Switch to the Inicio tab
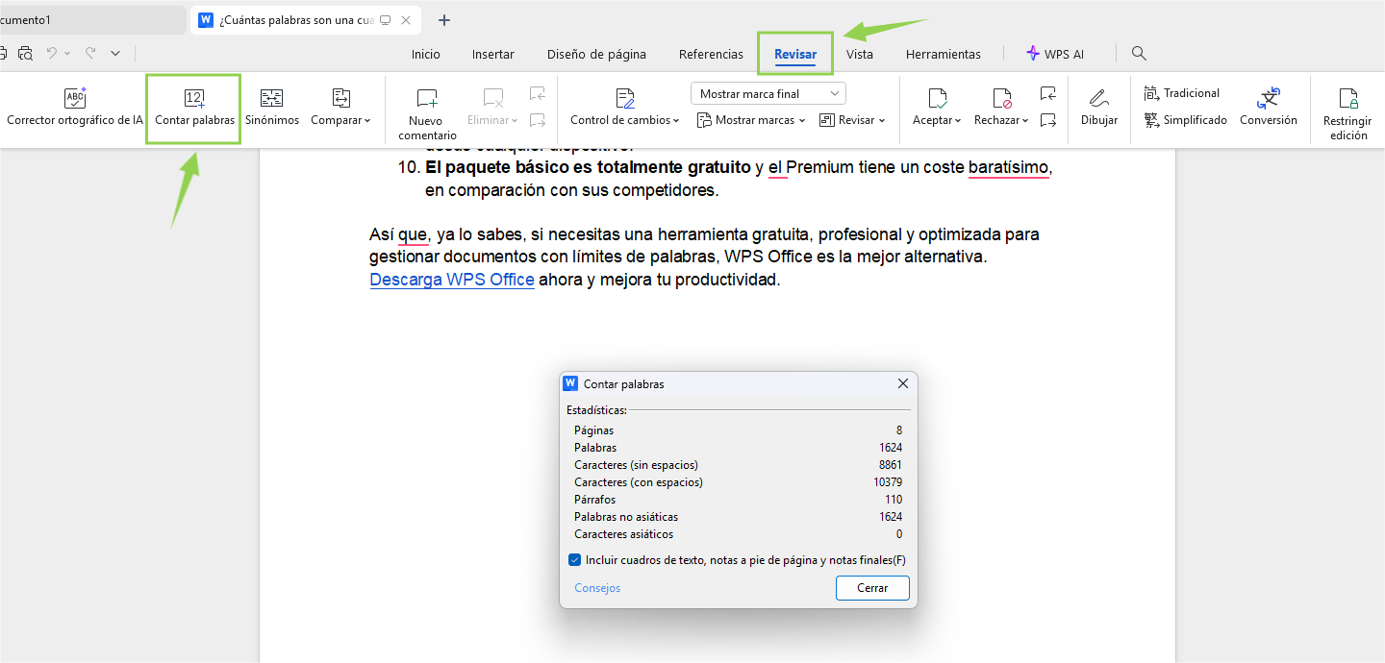1385x663 pixels. point(426,54)
